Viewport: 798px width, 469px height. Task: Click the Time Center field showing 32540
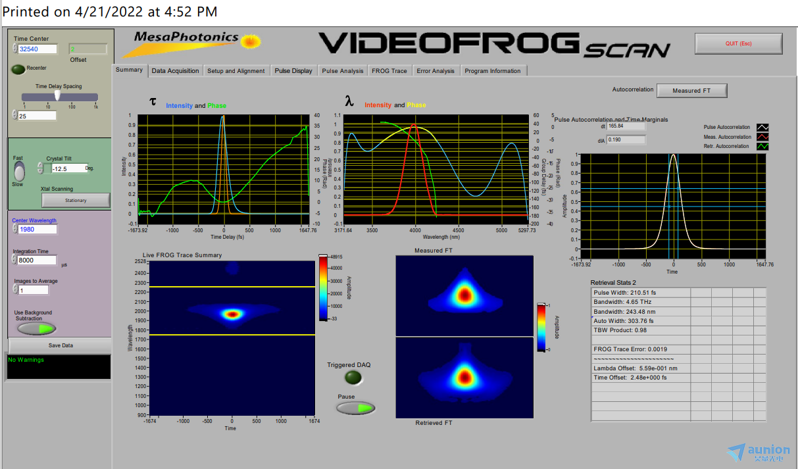point(38,49)
